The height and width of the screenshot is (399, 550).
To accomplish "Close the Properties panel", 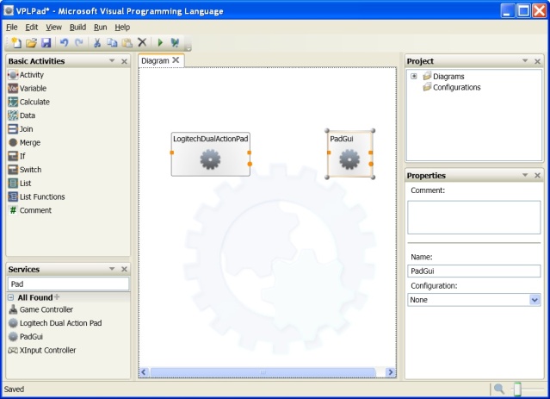I will (537, 175).
